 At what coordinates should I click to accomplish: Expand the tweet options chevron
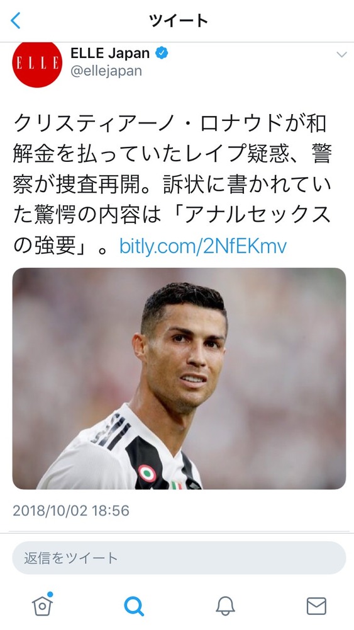tap(341, 55)
